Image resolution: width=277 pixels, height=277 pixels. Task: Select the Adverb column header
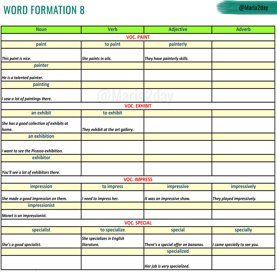(x=243, y=29)
